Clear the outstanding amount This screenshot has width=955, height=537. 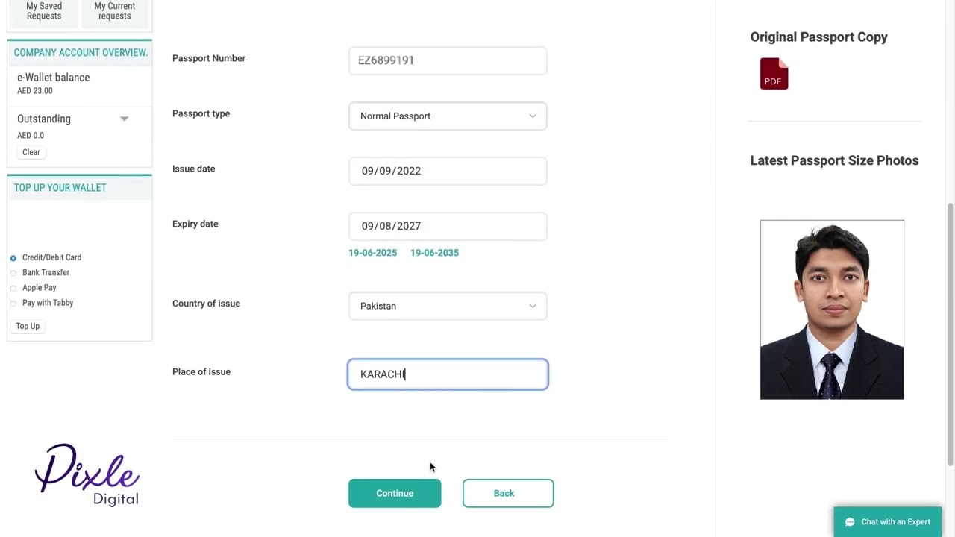pyautogui.click(x=31, y=152)
